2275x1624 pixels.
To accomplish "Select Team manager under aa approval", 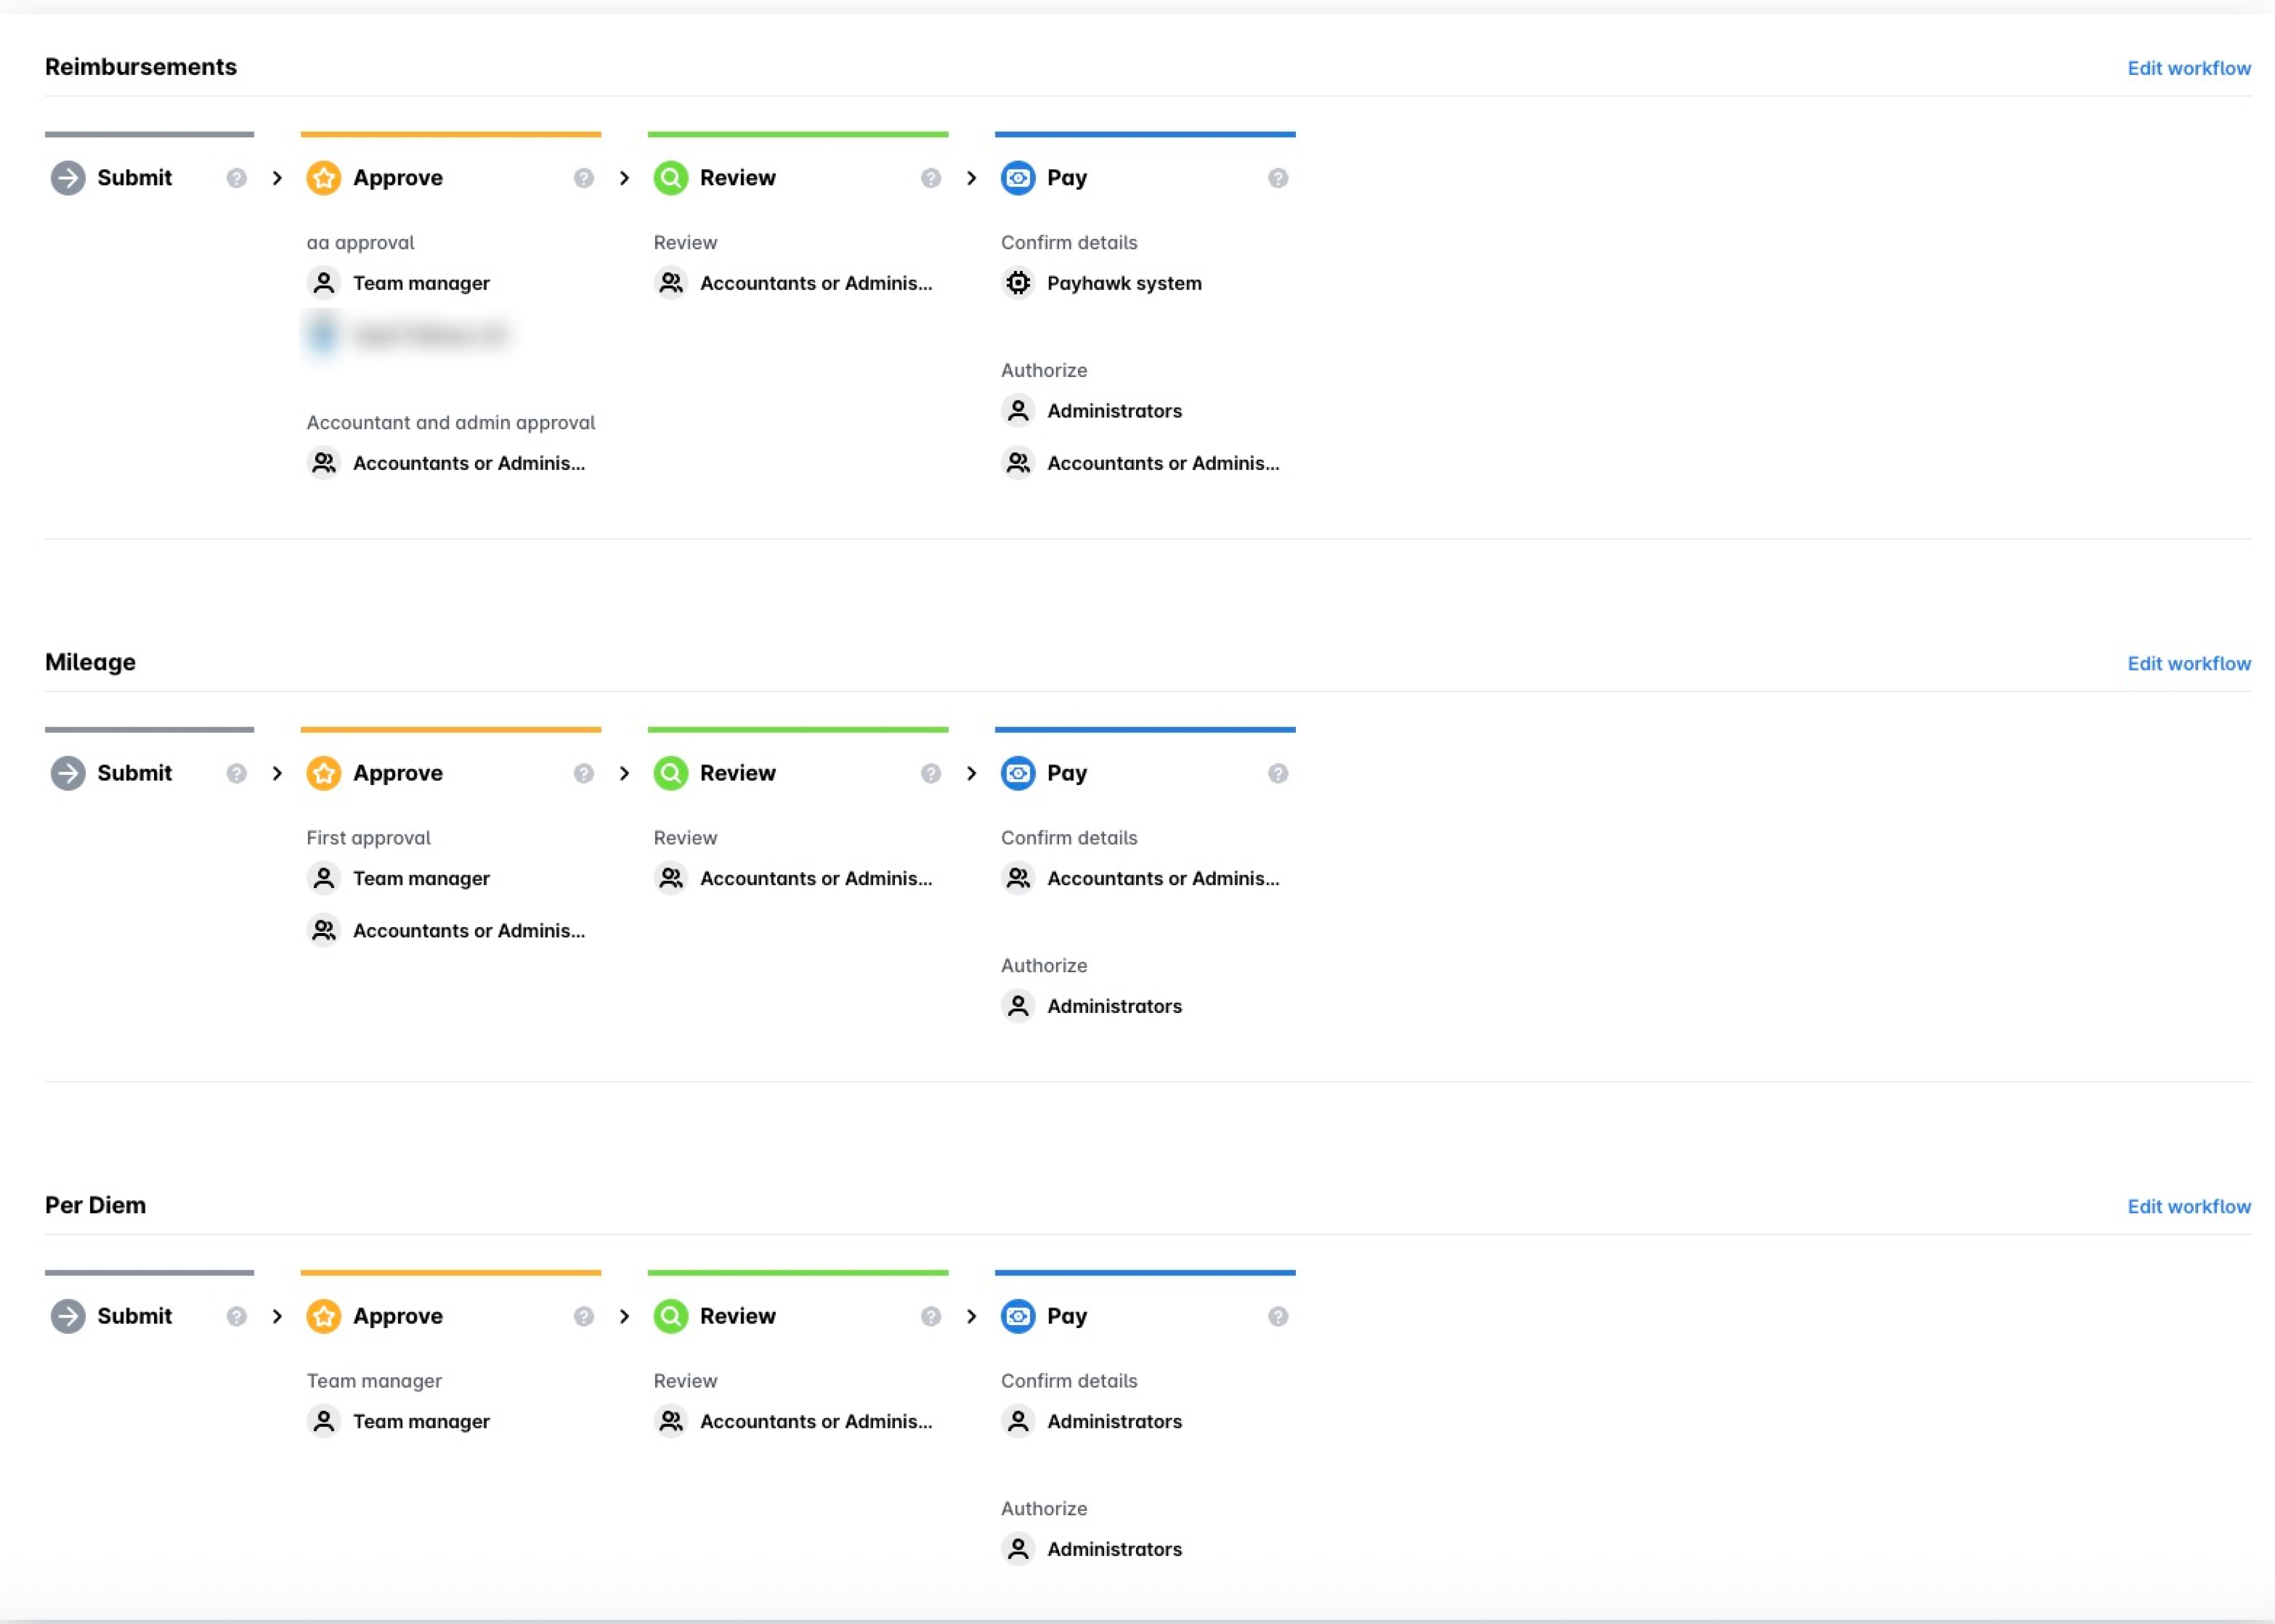I will 398,283.
